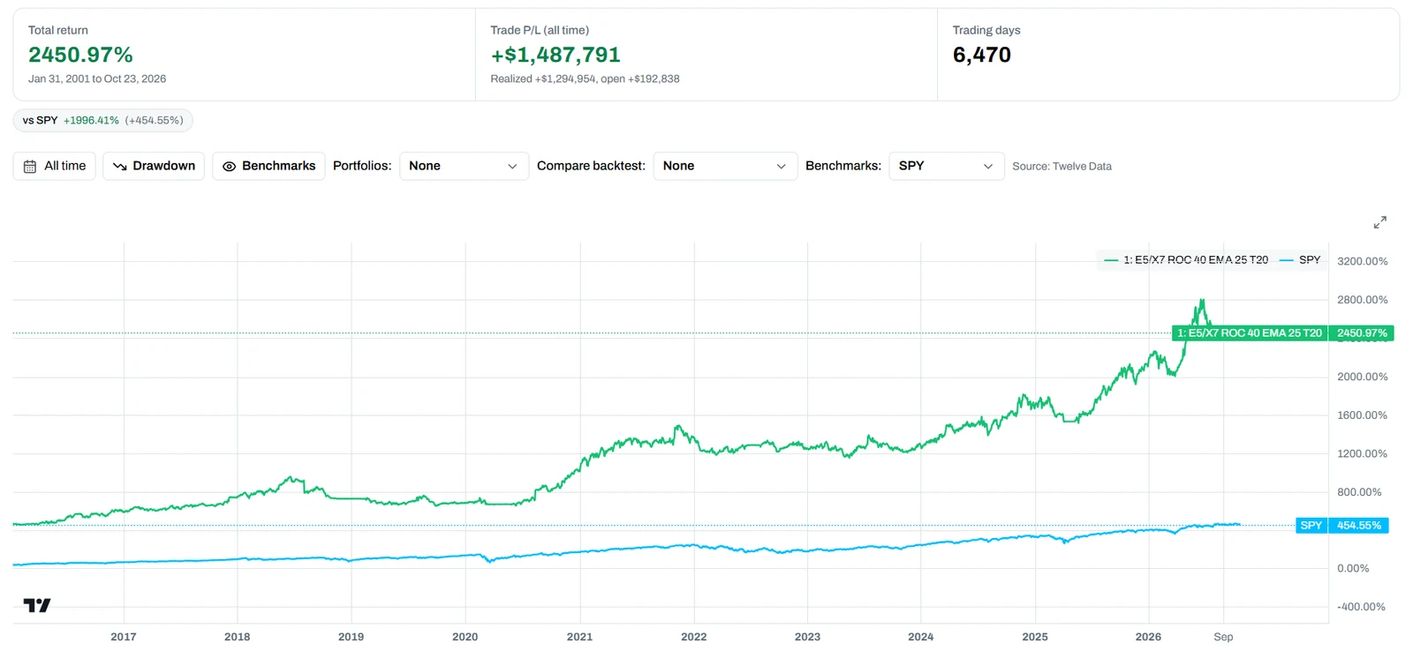Click the Total return heading
This screenshot has width=1413, height=658.
click(x=58, y=30)
